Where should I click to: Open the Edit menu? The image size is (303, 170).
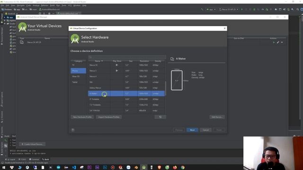(8, 5)
